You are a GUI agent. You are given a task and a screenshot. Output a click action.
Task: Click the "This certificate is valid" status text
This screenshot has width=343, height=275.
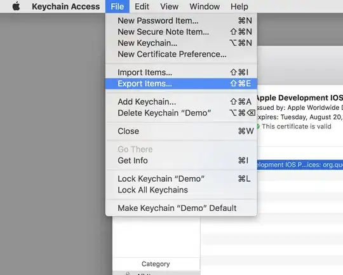[297, 126]
